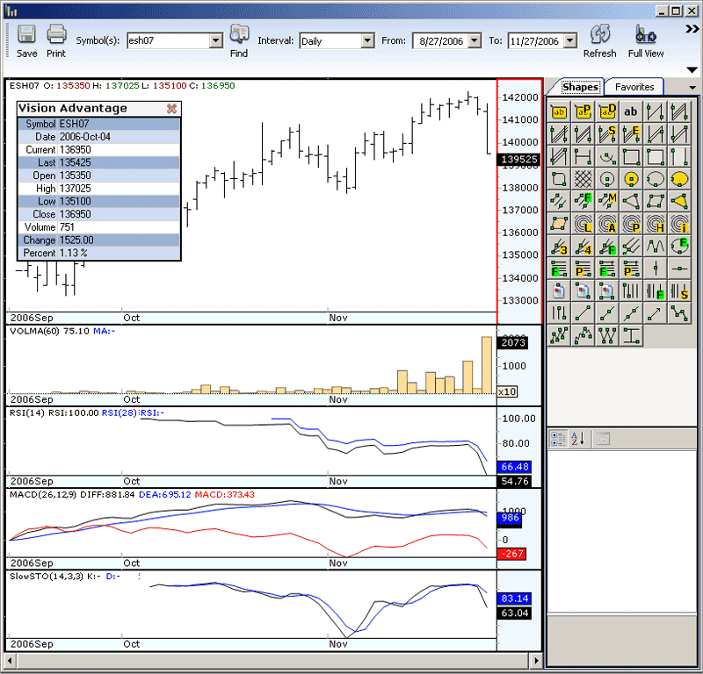Click the horizontal scrollbar right arrow
Image resolution: width=703 pixels, height=674 pixels.
coord(536,660)
